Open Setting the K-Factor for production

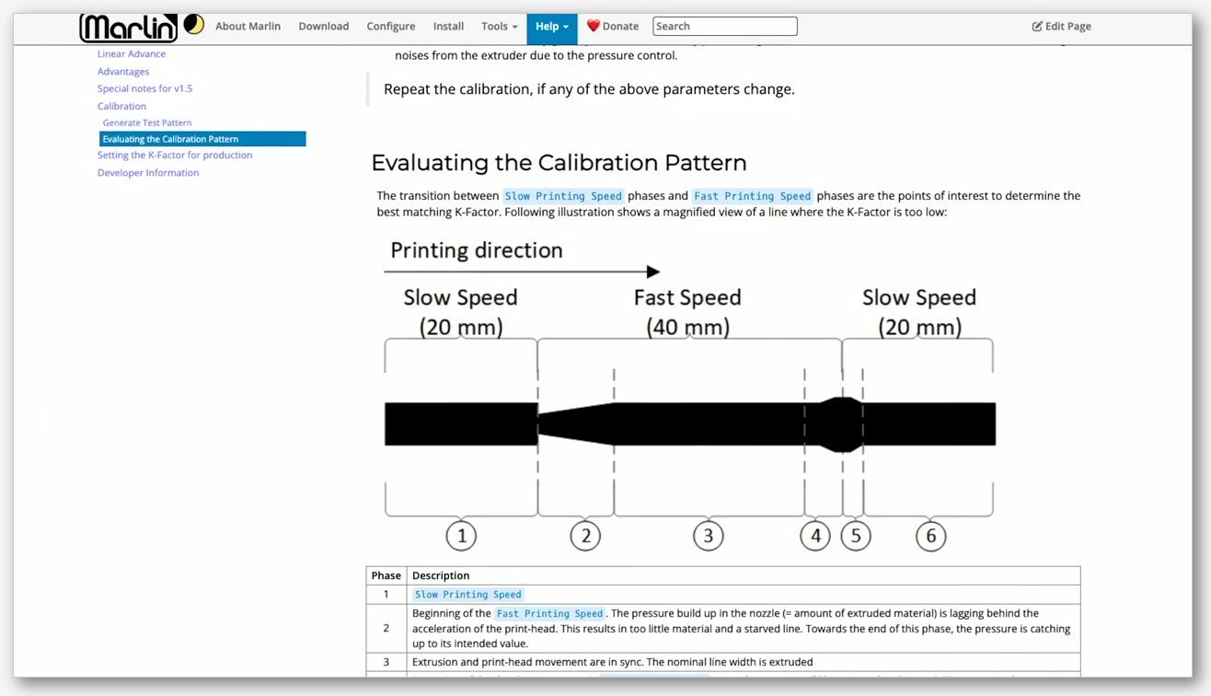coord(175,156)
